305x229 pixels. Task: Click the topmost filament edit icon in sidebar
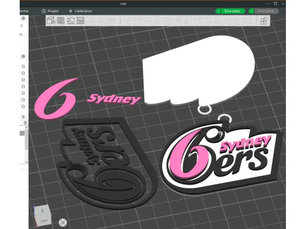point(24,66)
